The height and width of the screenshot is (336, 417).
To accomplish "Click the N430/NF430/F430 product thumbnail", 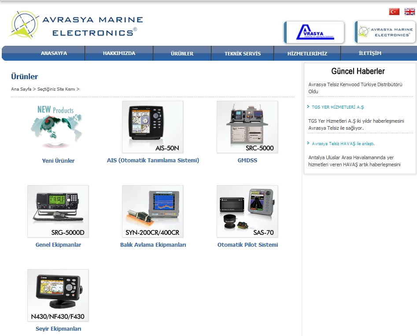I will 58,296.
